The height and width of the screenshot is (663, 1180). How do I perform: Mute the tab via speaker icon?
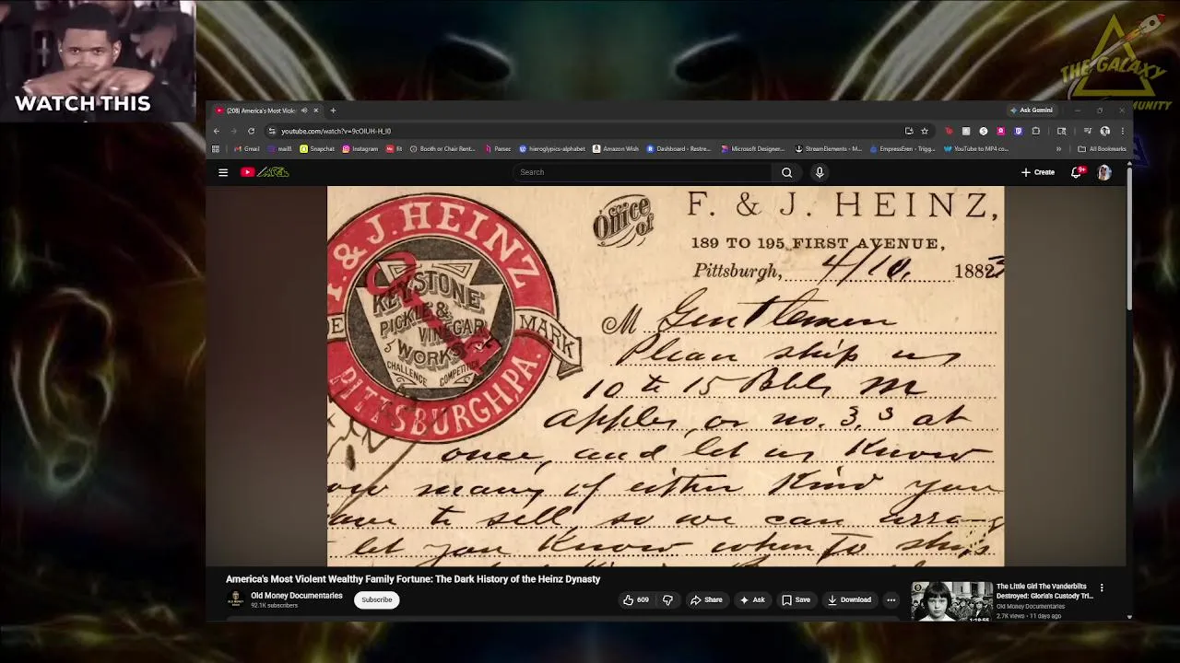coord(304,110)
